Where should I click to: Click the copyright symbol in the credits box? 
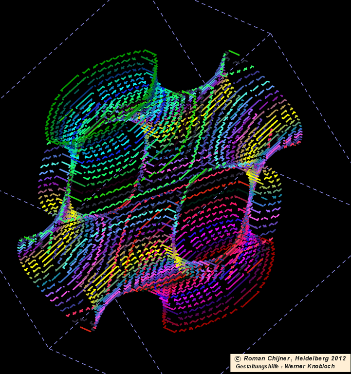(x=237, y=358)
